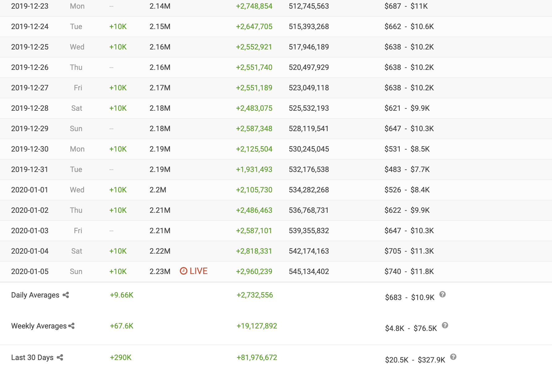
Task: Click the +290K subscribers total
Action: pos(121,358)
